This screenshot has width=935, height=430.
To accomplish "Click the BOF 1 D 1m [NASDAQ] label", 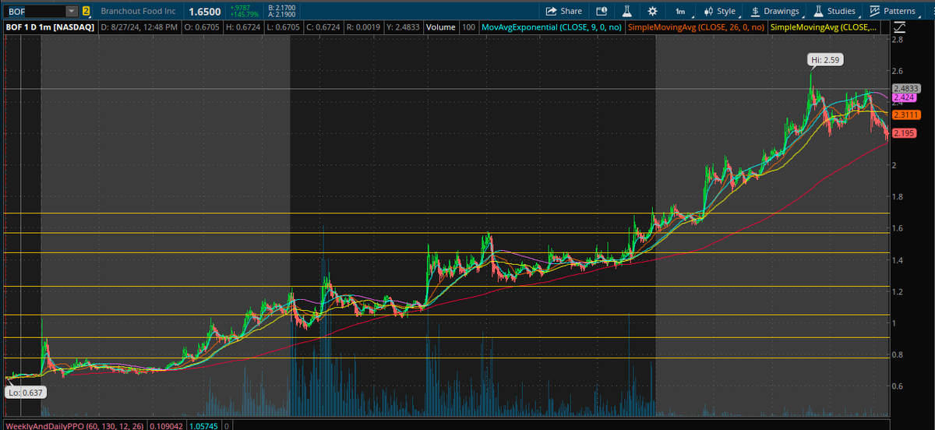I will [x=50, y=26].
